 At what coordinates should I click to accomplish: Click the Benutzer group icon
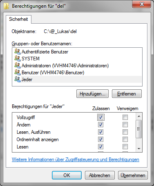coord(18,73)
